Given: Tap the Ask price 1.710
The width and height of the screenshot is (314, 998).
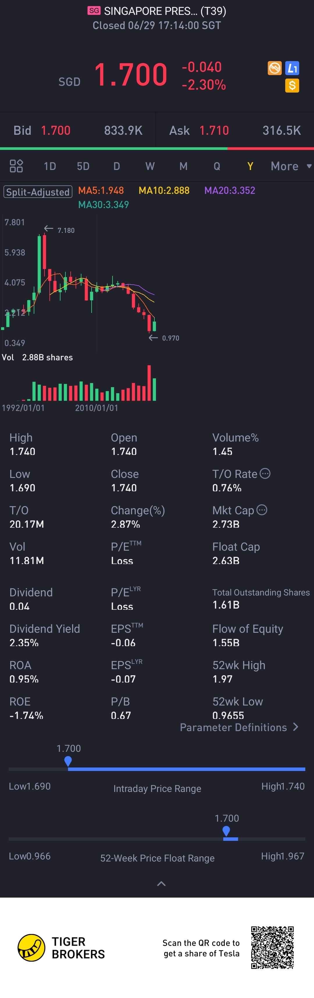Looking at the screenshot, I should coord(214,131).
